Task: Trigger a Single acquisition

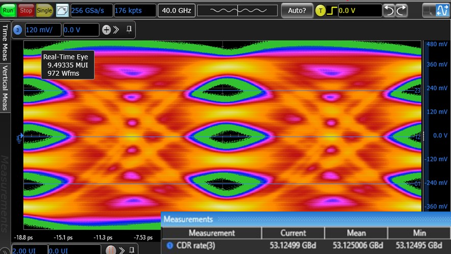Action: point(44,10)
